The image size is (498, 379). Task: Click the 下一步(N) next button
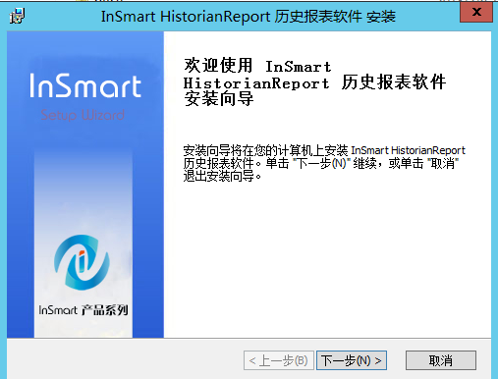coord(352,360)
